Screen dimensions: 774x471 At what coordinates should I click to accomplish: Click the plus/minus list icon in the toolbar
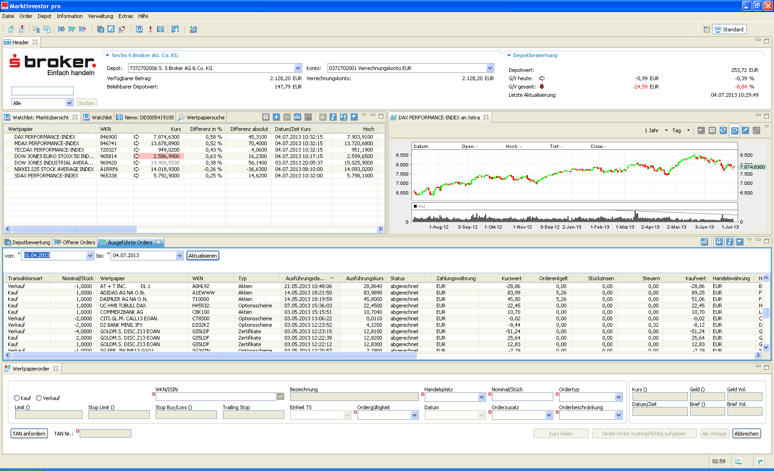pyautogui.click(x=193, y=29)
